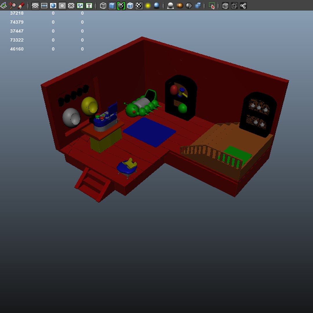The height and width of the screenshot is (313, 313).
Task: Click HUD value 37218
Action: coord(17,13)
